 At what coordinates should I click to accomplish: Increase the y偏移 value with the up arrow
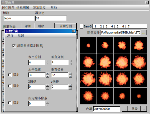pos(70,85)
